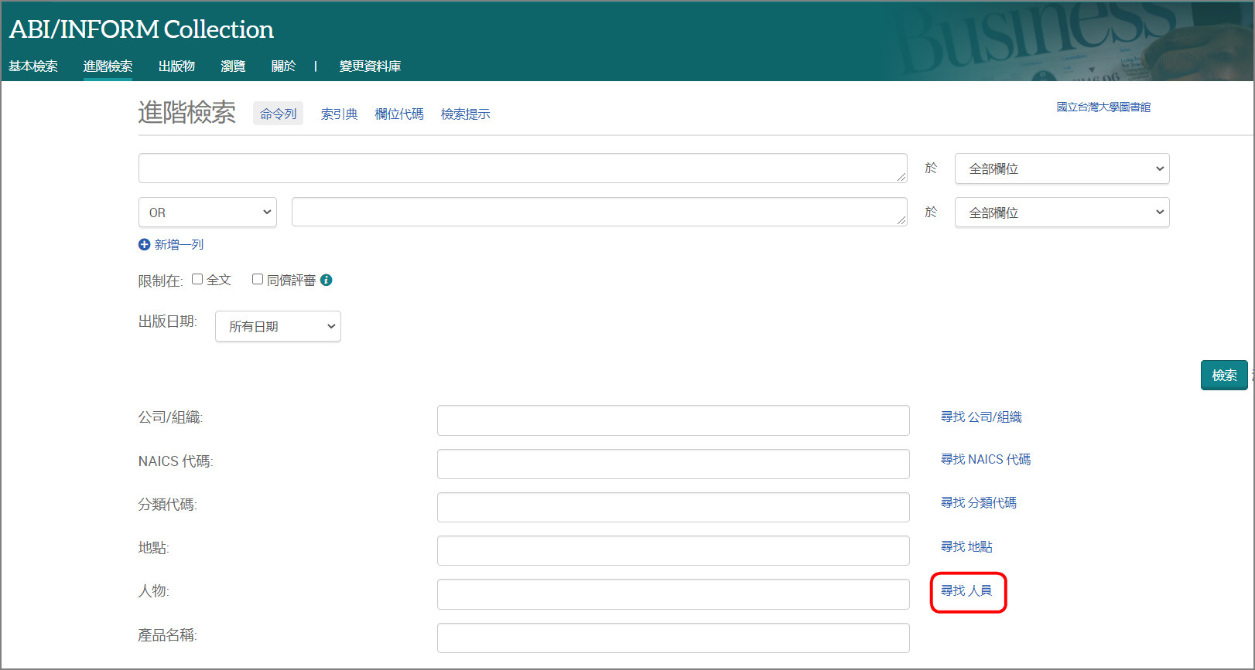Open the 索引典 thesaurus link
Viewport: 1255px width, 670px height.
(x=339, y=114)
